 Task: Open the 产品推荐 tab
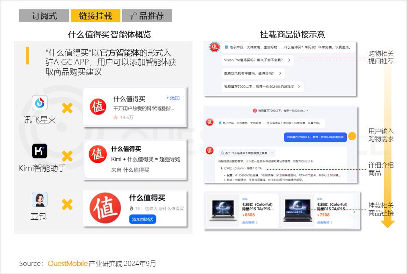tap(147, 16)
